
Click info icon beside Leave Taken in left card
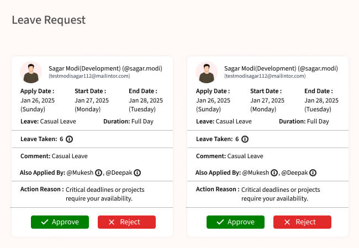click(x=70, y=139)
